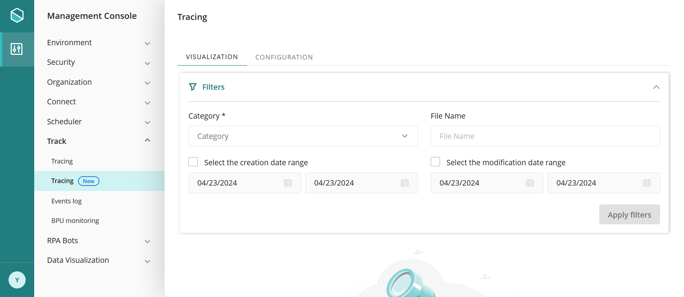Open Events log menu item
Image resolution: width=684 pixels, height=297 pixels.
99,201
